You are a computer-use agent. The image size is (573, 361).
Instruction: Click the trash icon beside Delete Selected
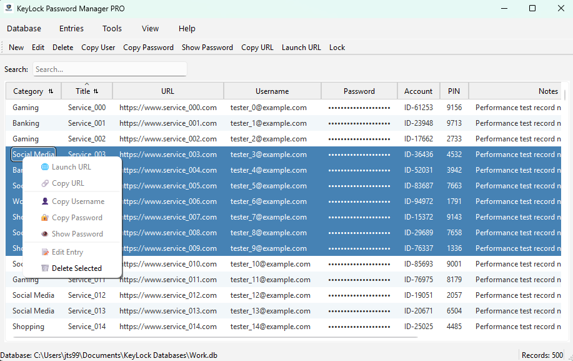(45, 268)
